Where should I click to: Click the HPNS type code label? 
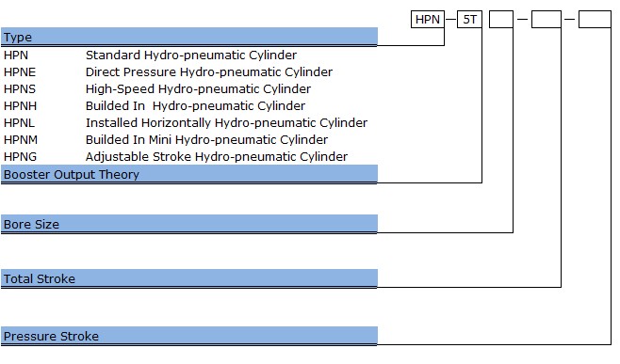(20, 88)
